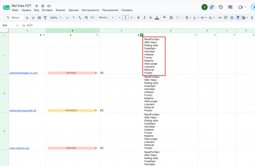Open the name box dropdown arrow
This screenshot has width=255, height=166.
[17, 25]
